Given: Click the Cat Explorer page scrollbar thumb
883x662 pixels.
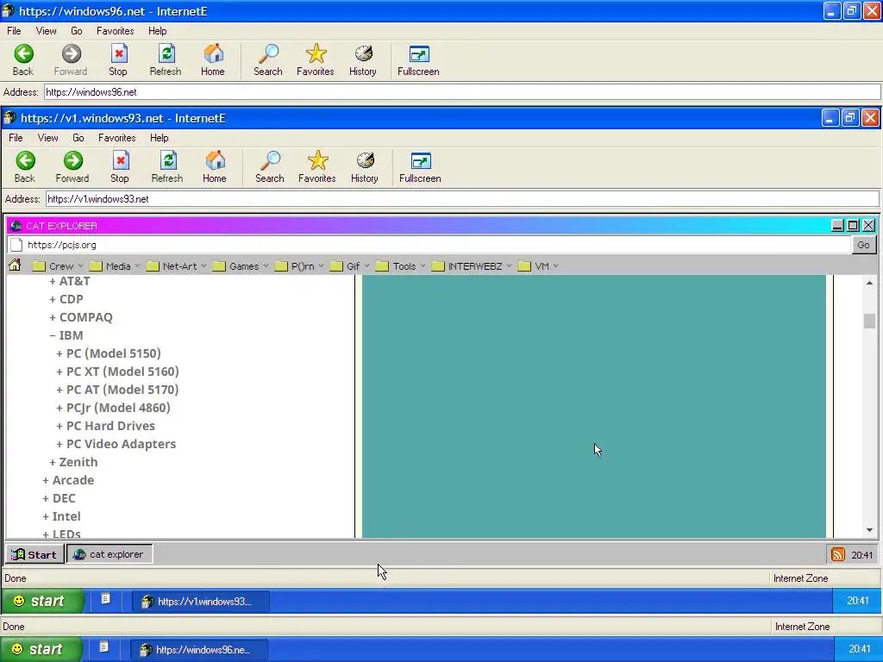Looking at the screenshot, I should [x=869, y=321].
